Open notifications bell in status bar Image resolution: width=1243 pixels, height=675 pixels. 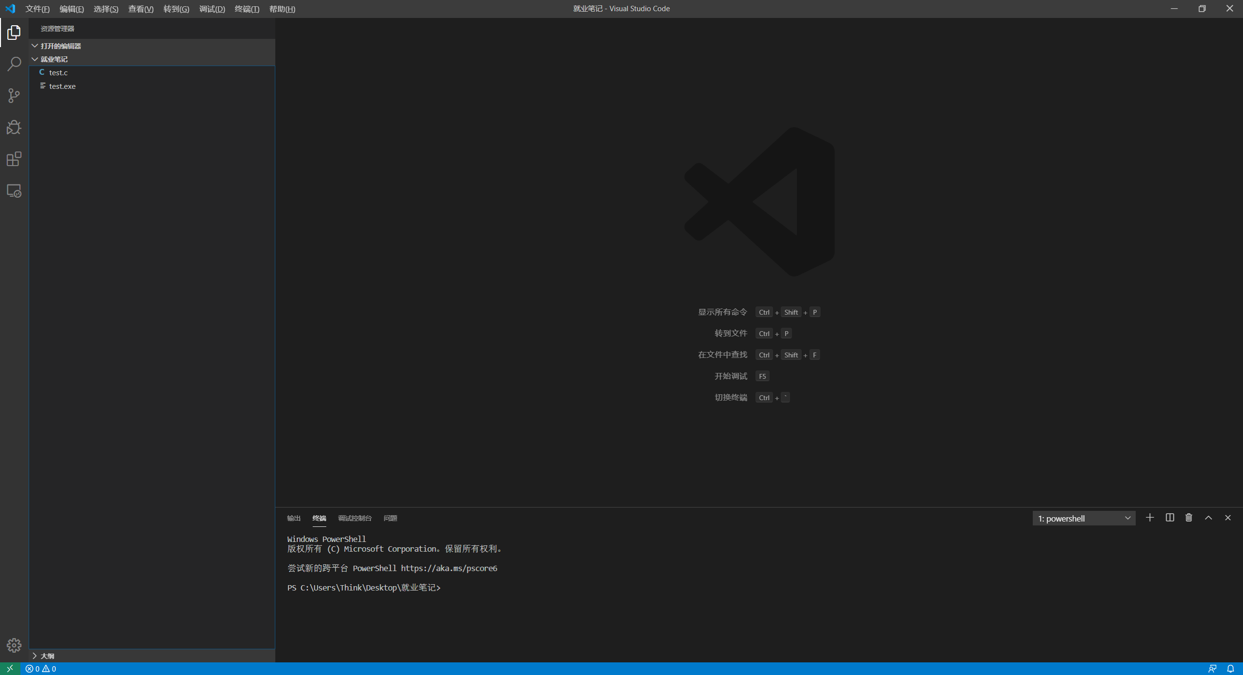pyautogui.click(x=1230, y=669)
